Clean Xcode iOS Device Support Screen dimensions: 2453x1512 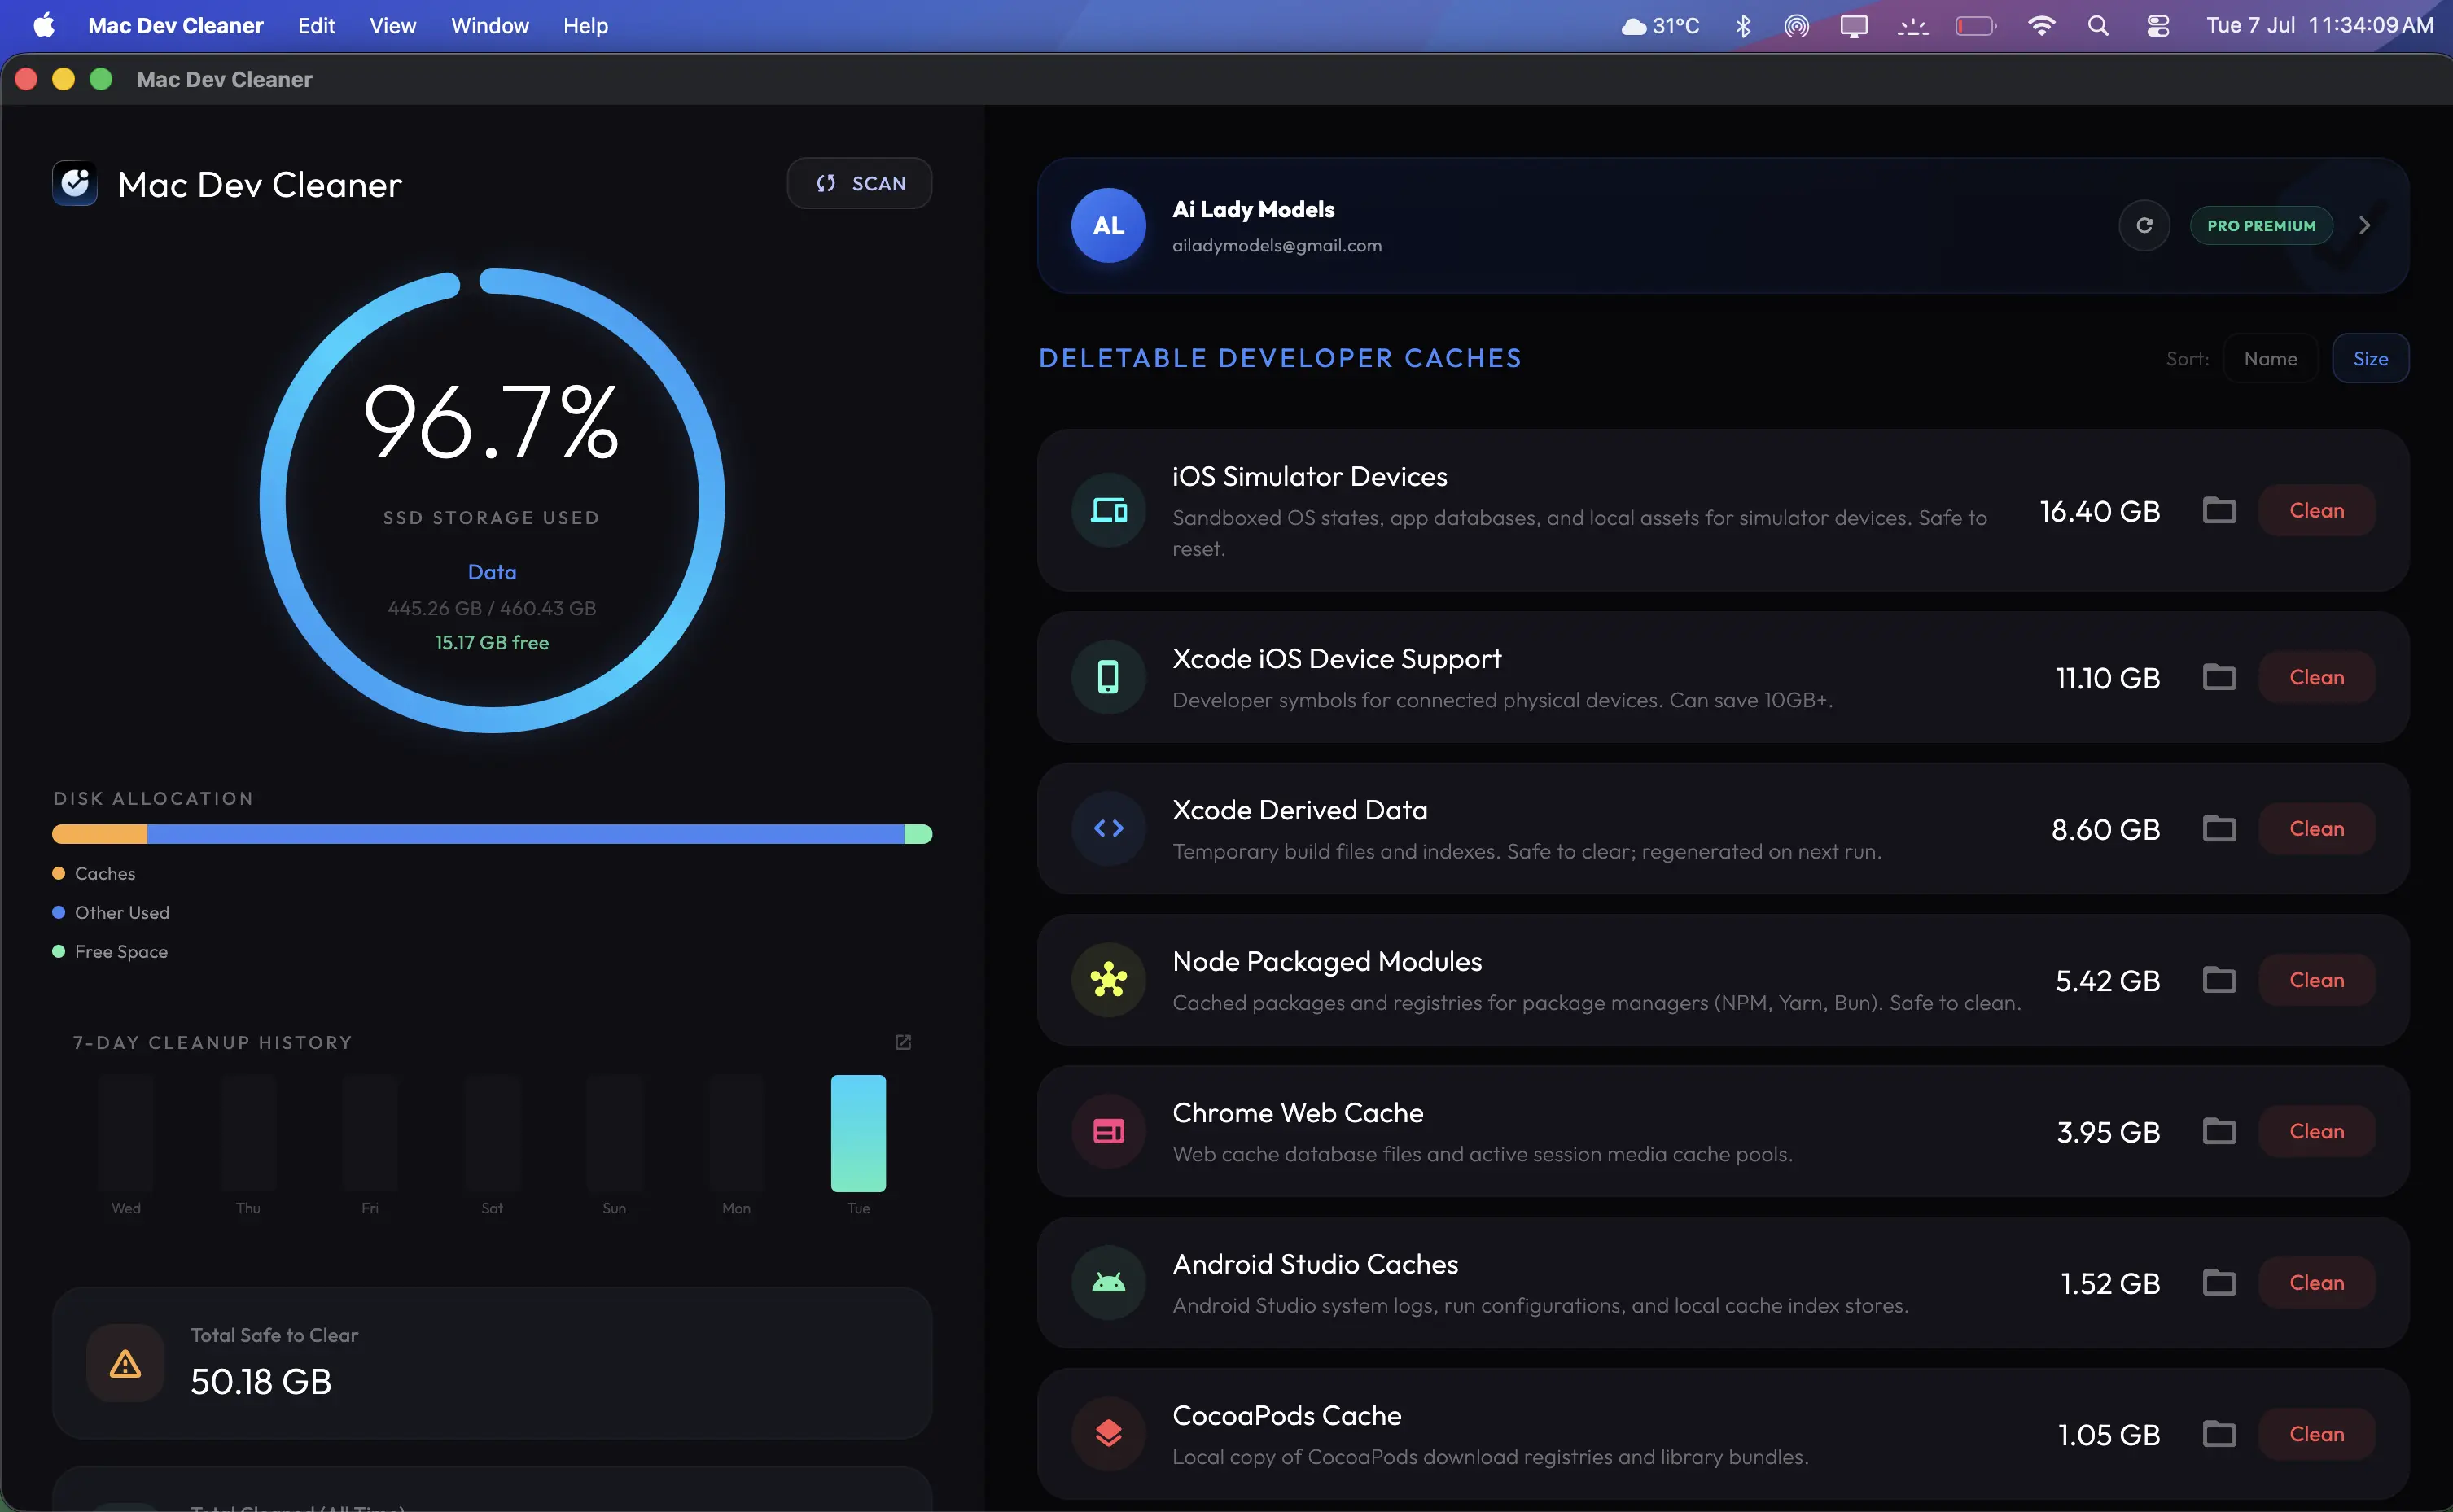pos(2316,678)
